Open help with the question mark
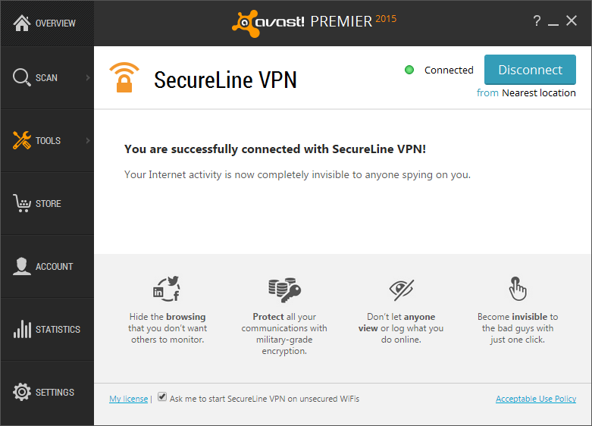The width and height of the screenshot is (592, 426). pyautogui.click(x=537, y=21)
